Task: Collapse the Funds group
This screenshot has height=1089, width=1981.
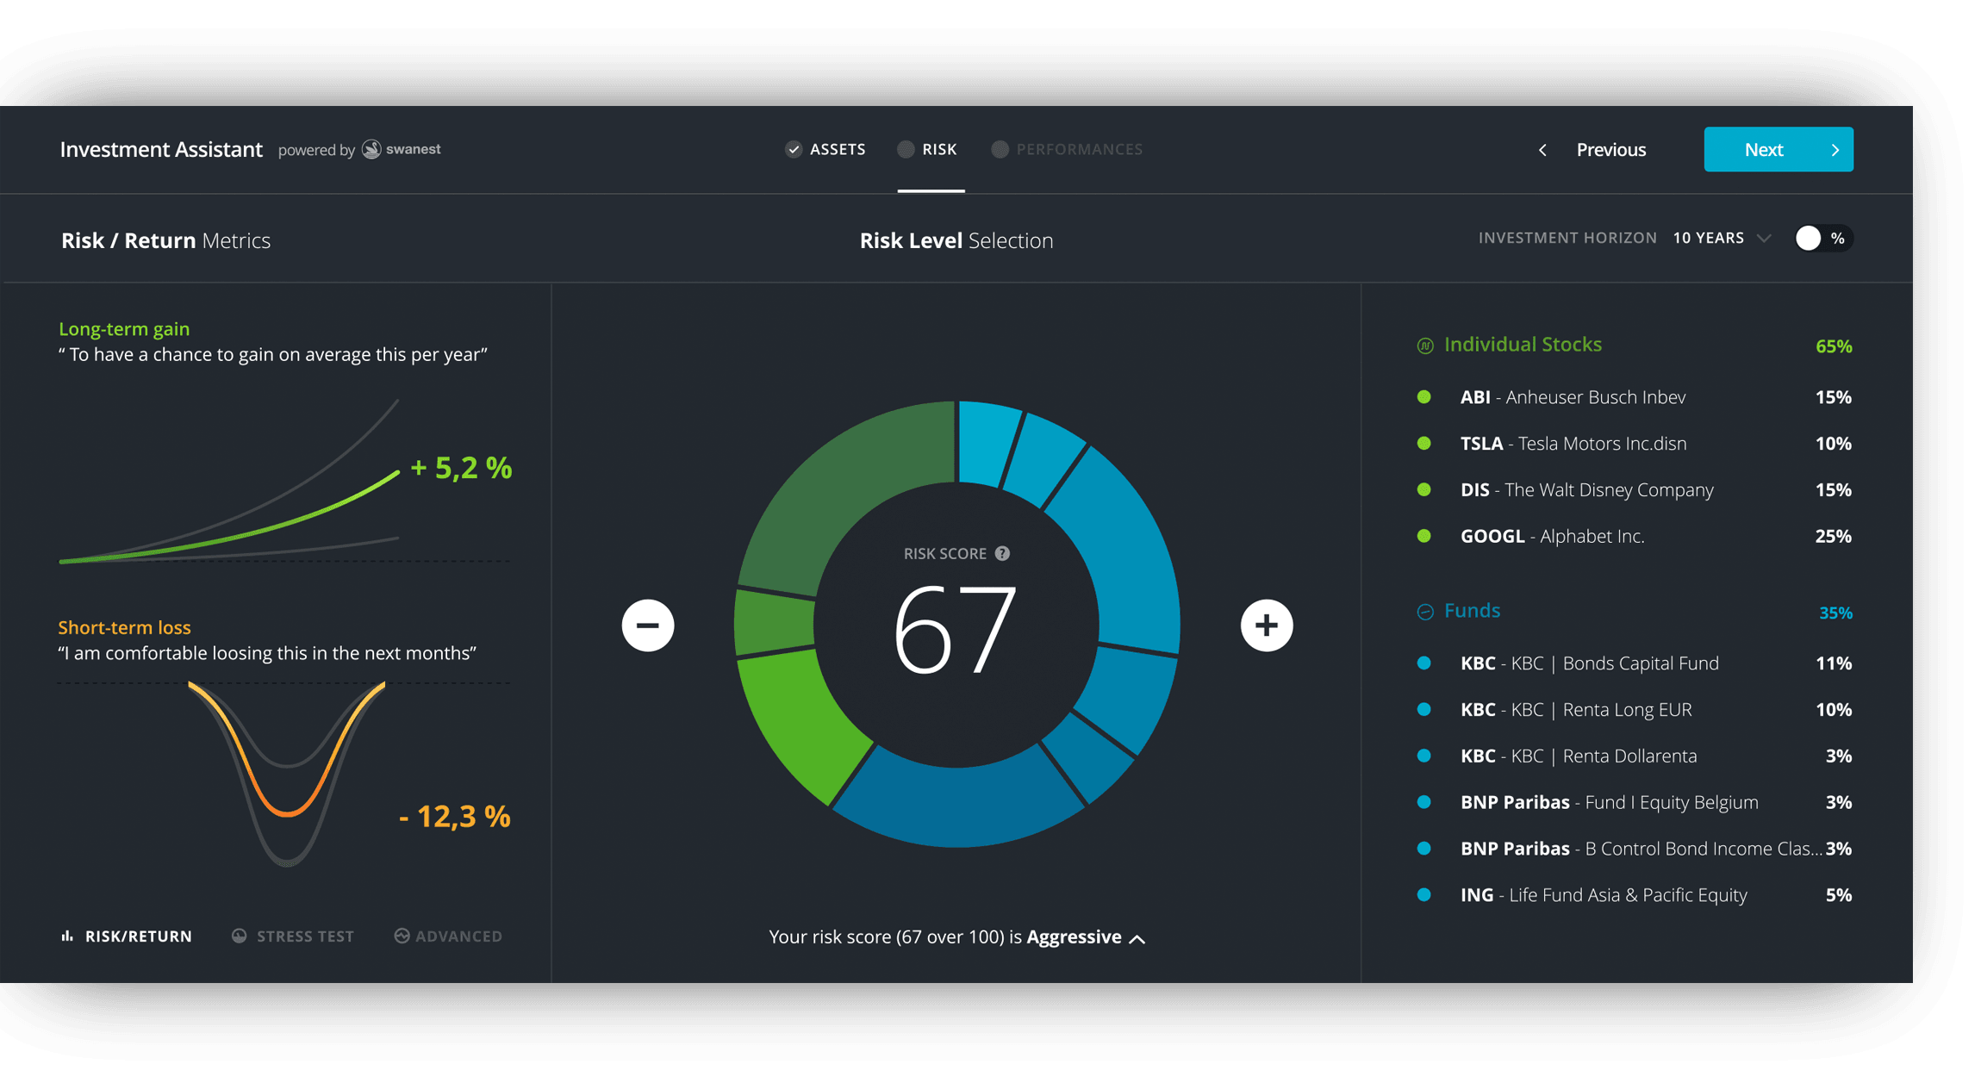Action: 1425,612
